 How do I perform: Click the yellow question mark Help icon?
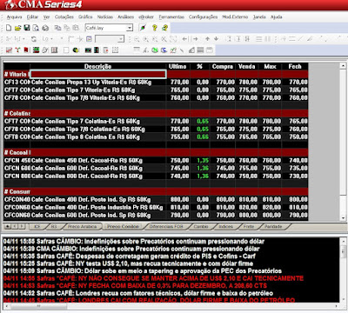pyautogui.click(x=155, y=28)
